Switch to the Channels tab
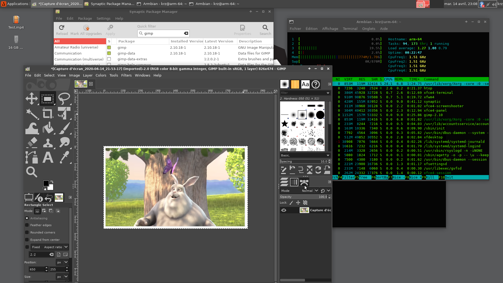The width and height of the screenshot is (503, 283). [294, 182]
